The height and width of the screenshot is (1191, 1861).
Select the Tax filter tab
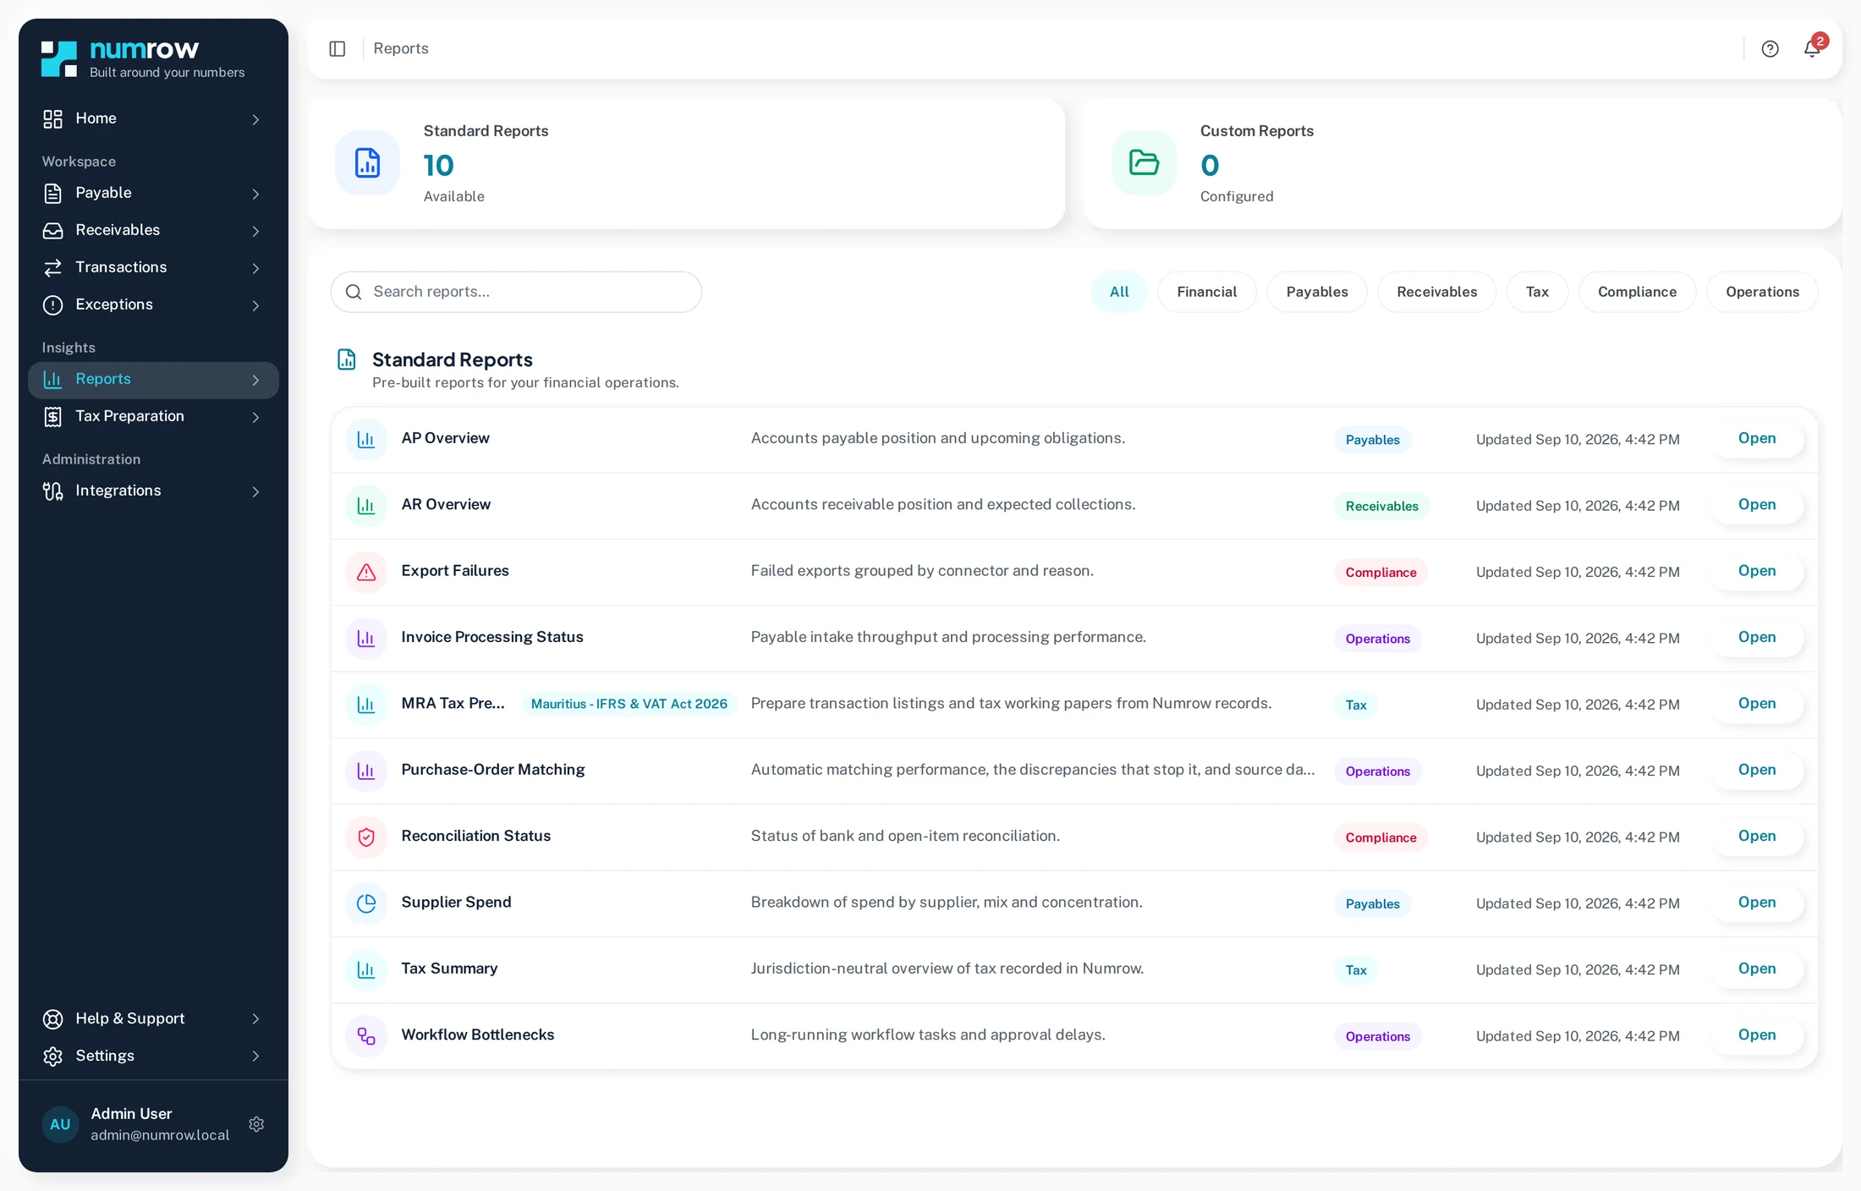1537,292
